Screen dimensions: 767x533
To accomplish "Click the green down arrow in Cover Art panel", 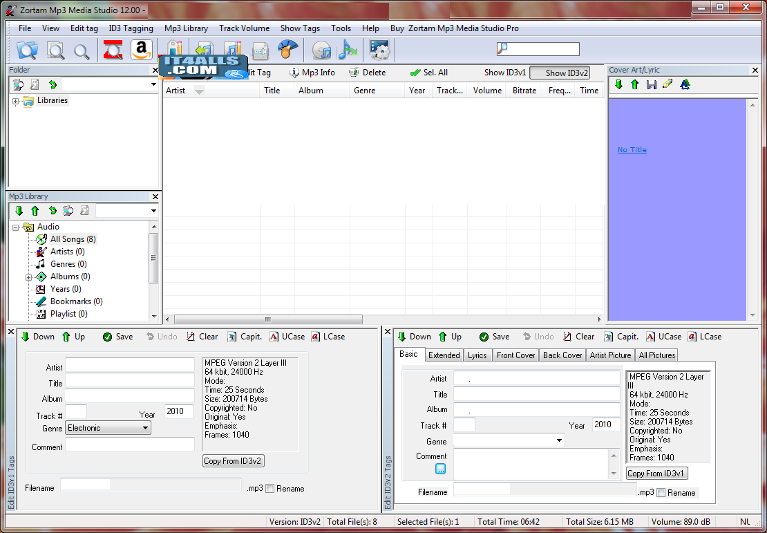I will (619, 84).
